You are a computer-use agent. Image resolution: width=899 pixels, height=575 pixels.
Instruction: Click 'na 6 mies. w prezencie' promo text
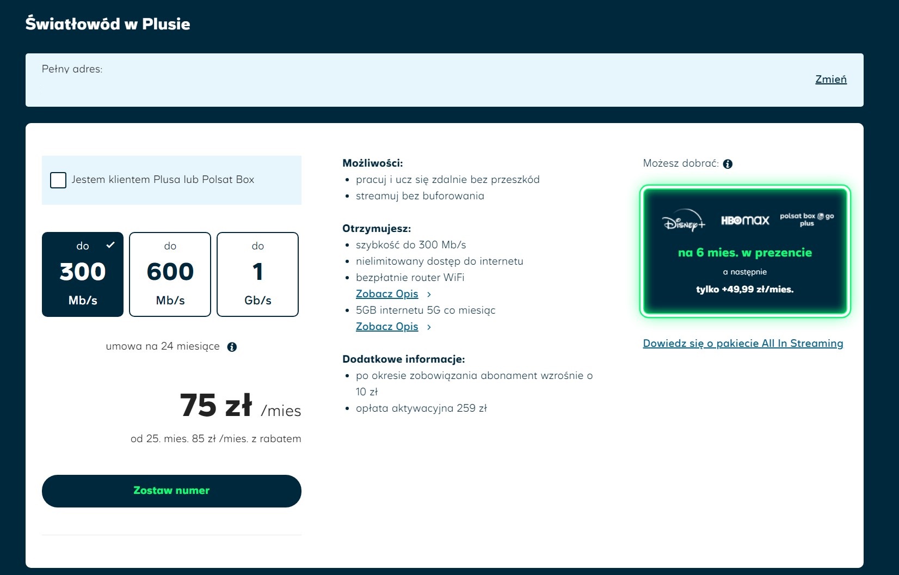(x=745, y=253)
